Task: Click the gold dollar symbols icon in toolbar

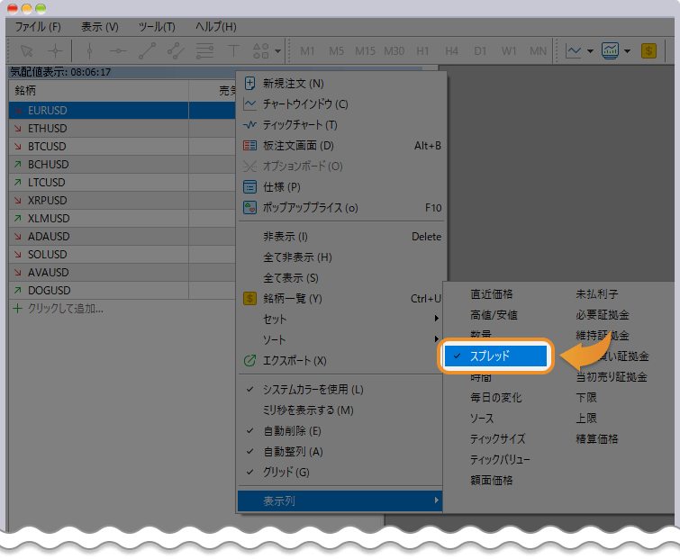Action: pos(648,50)
